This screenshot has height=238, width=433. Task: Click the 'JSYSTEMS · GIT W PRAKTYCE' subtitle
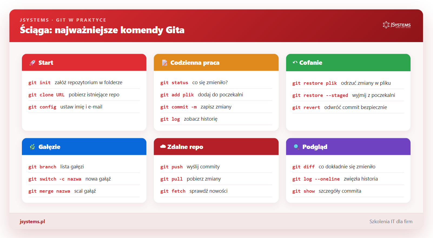click(x=63, y=20)
